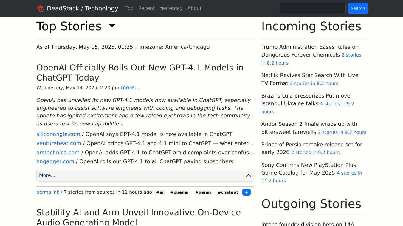Open the venturebeat.com source link
This screenshot has height=226, width=403.
click(x=59, y=143)
